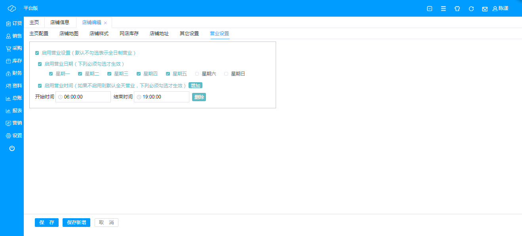Screen dimensions: 522x236
Task: Uncheck the 星期一 checkbox
Action: point(51,74)
